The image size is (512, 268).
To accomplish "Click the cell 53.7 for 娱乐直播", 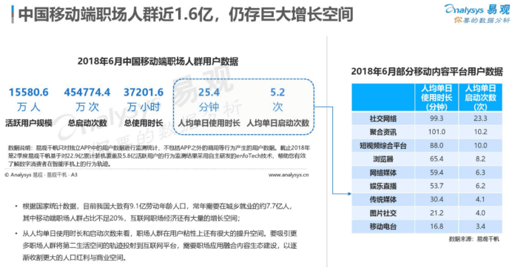I will coord(437,186).
